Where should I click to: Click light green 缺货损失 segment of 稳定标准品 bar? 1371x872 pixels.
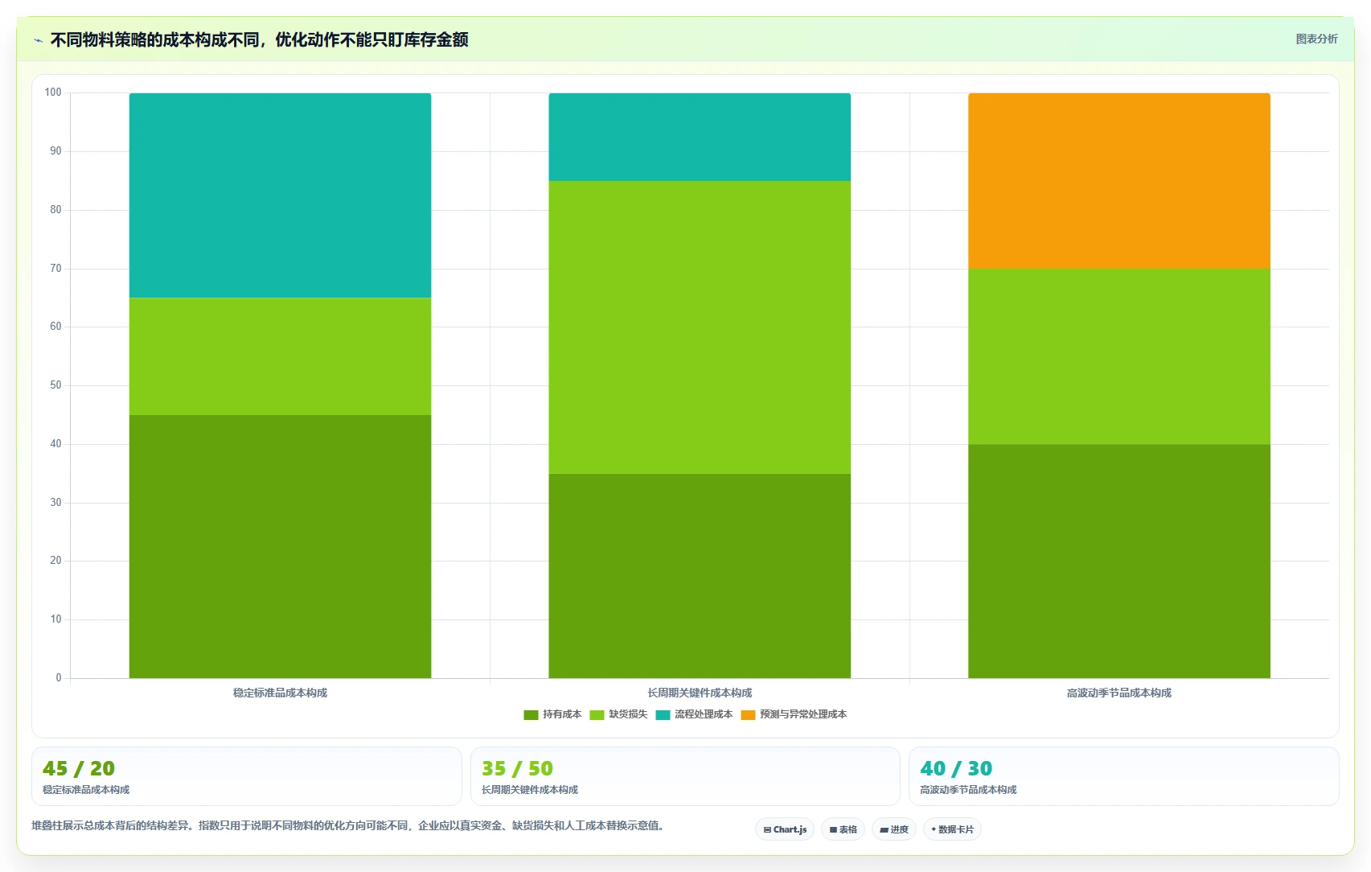click(280, 356)
